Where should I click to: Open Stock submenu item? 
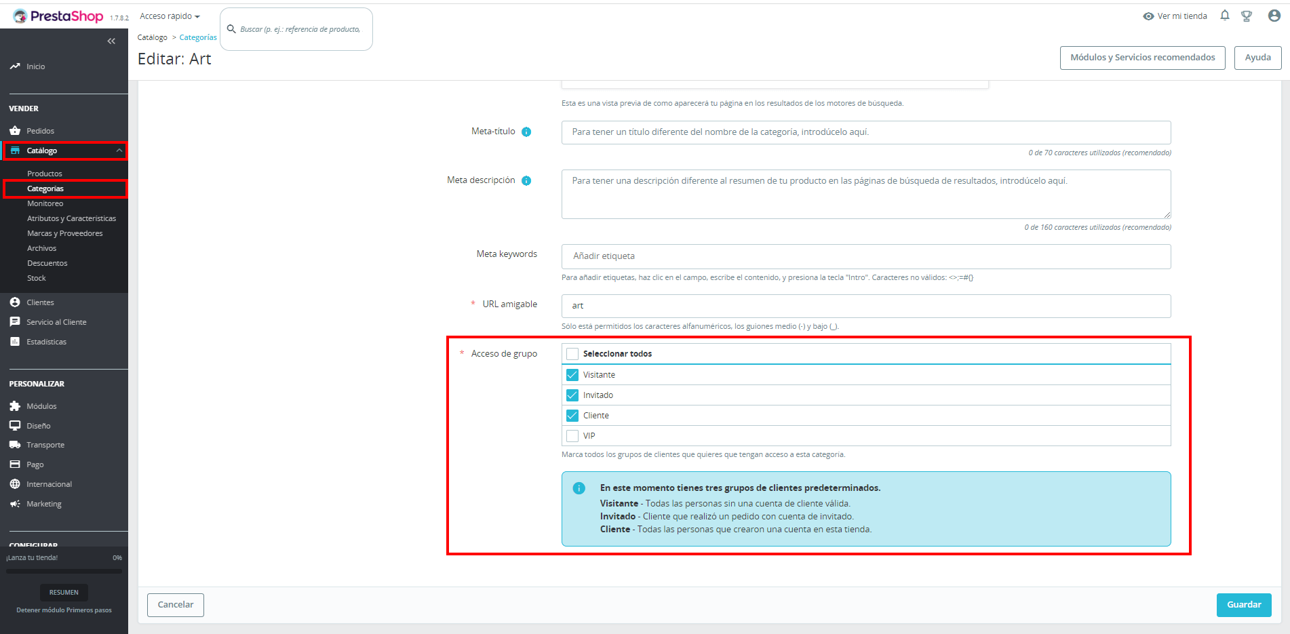point(37,278)
